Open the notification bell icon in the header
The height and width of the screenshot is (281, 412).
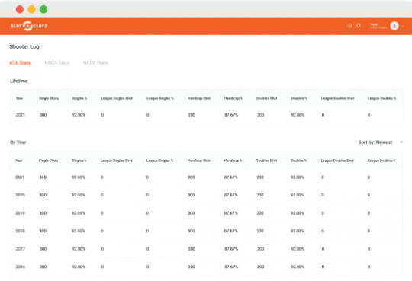(359, 26)
